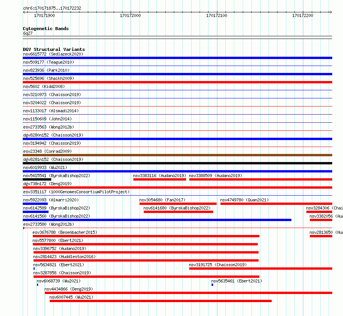Click nsv2814423 (Huddleston2016) label

pyautogui.click(x=64, y=257)
